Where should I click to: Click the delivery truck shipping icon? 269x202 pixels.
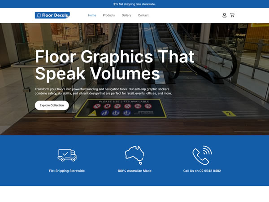point(67,155)
